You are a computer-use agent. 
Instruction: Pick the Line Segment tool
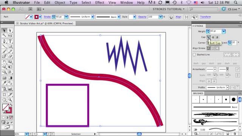click(4, 46)
